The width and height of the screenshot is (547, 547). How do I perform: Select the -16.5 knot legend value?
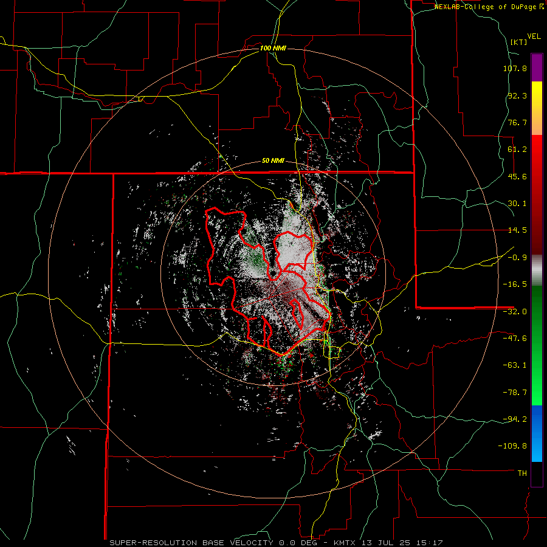click(515, 284)
